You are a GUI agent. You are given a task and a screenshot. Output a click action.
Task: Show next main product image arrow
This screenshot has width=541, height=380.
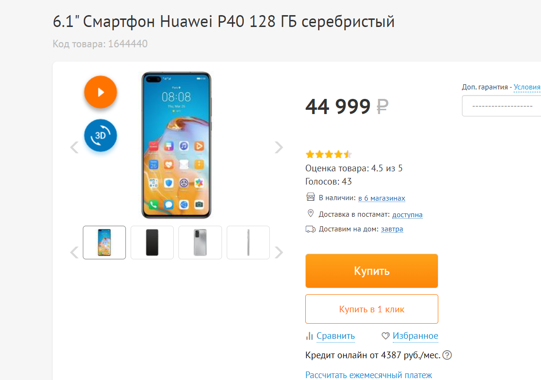(278, 147)
